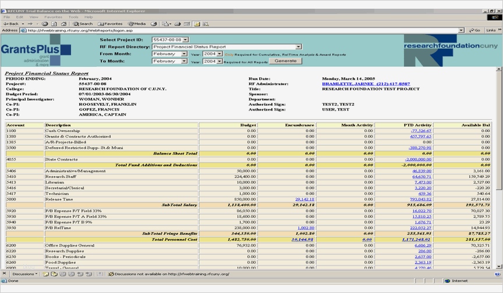Click the -2,000,000.00 State Contracts PTD link

click(418, 159)
